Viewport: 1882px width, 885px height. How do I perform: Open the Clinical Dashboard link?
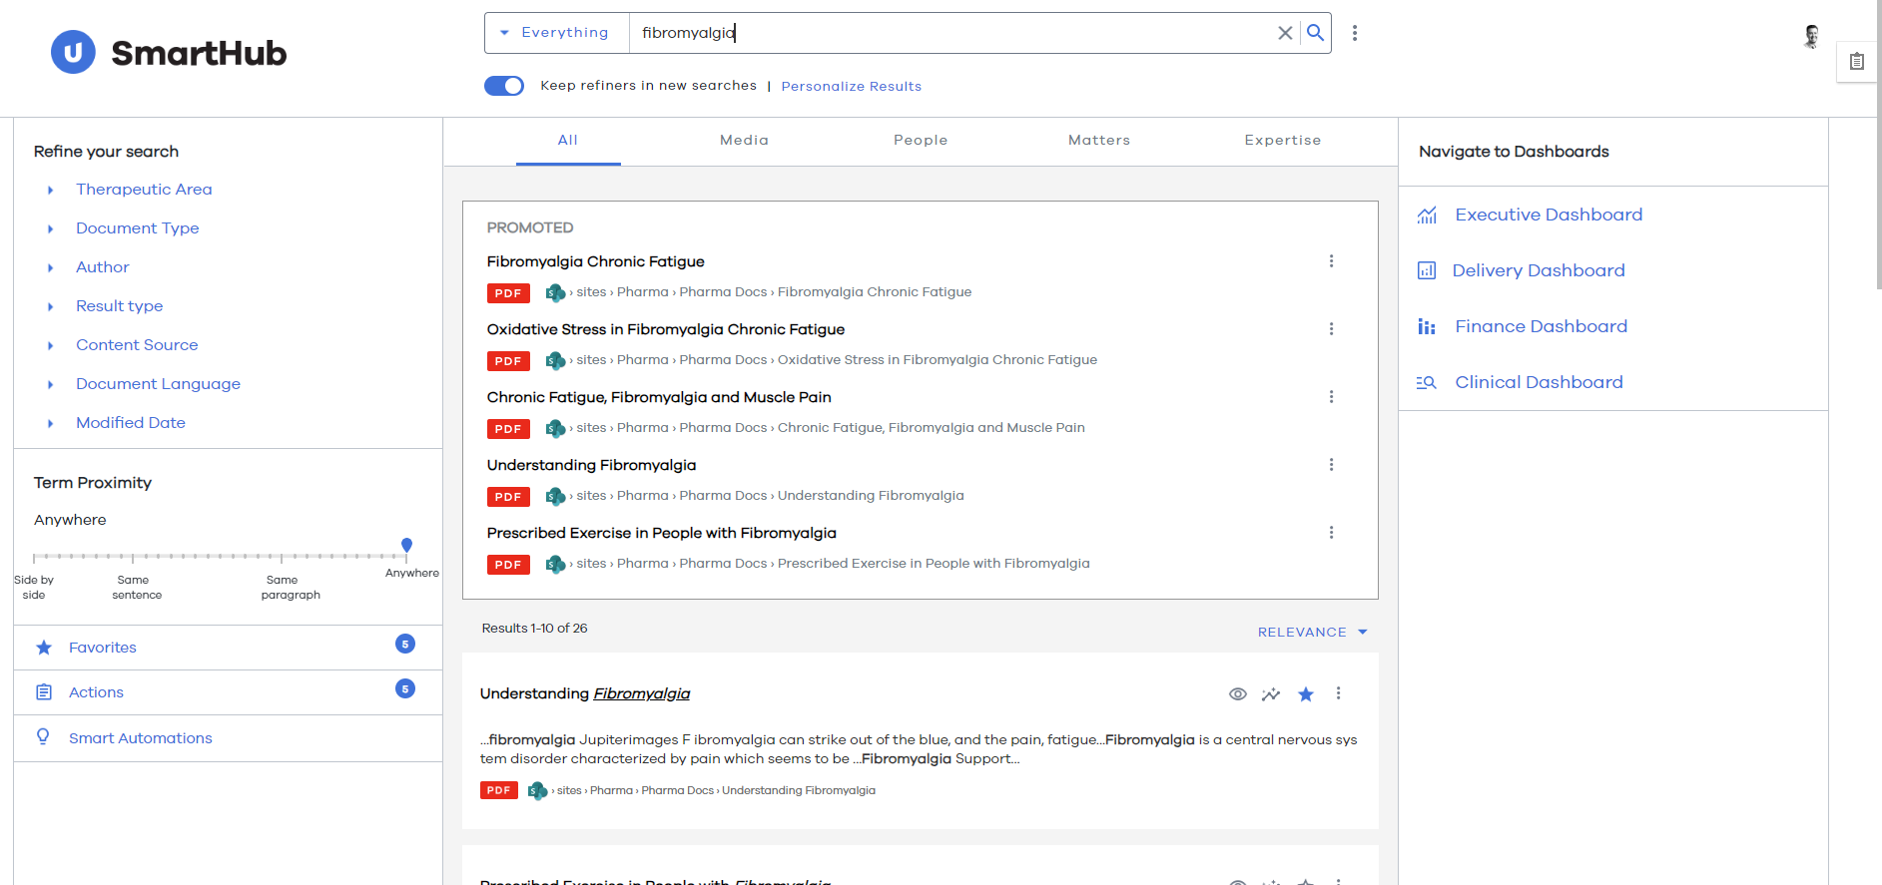1540,382
